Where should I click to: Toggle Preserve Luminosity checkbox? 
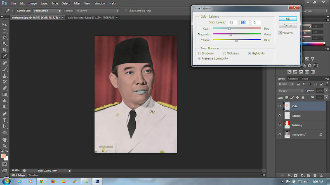pos(199,58)
